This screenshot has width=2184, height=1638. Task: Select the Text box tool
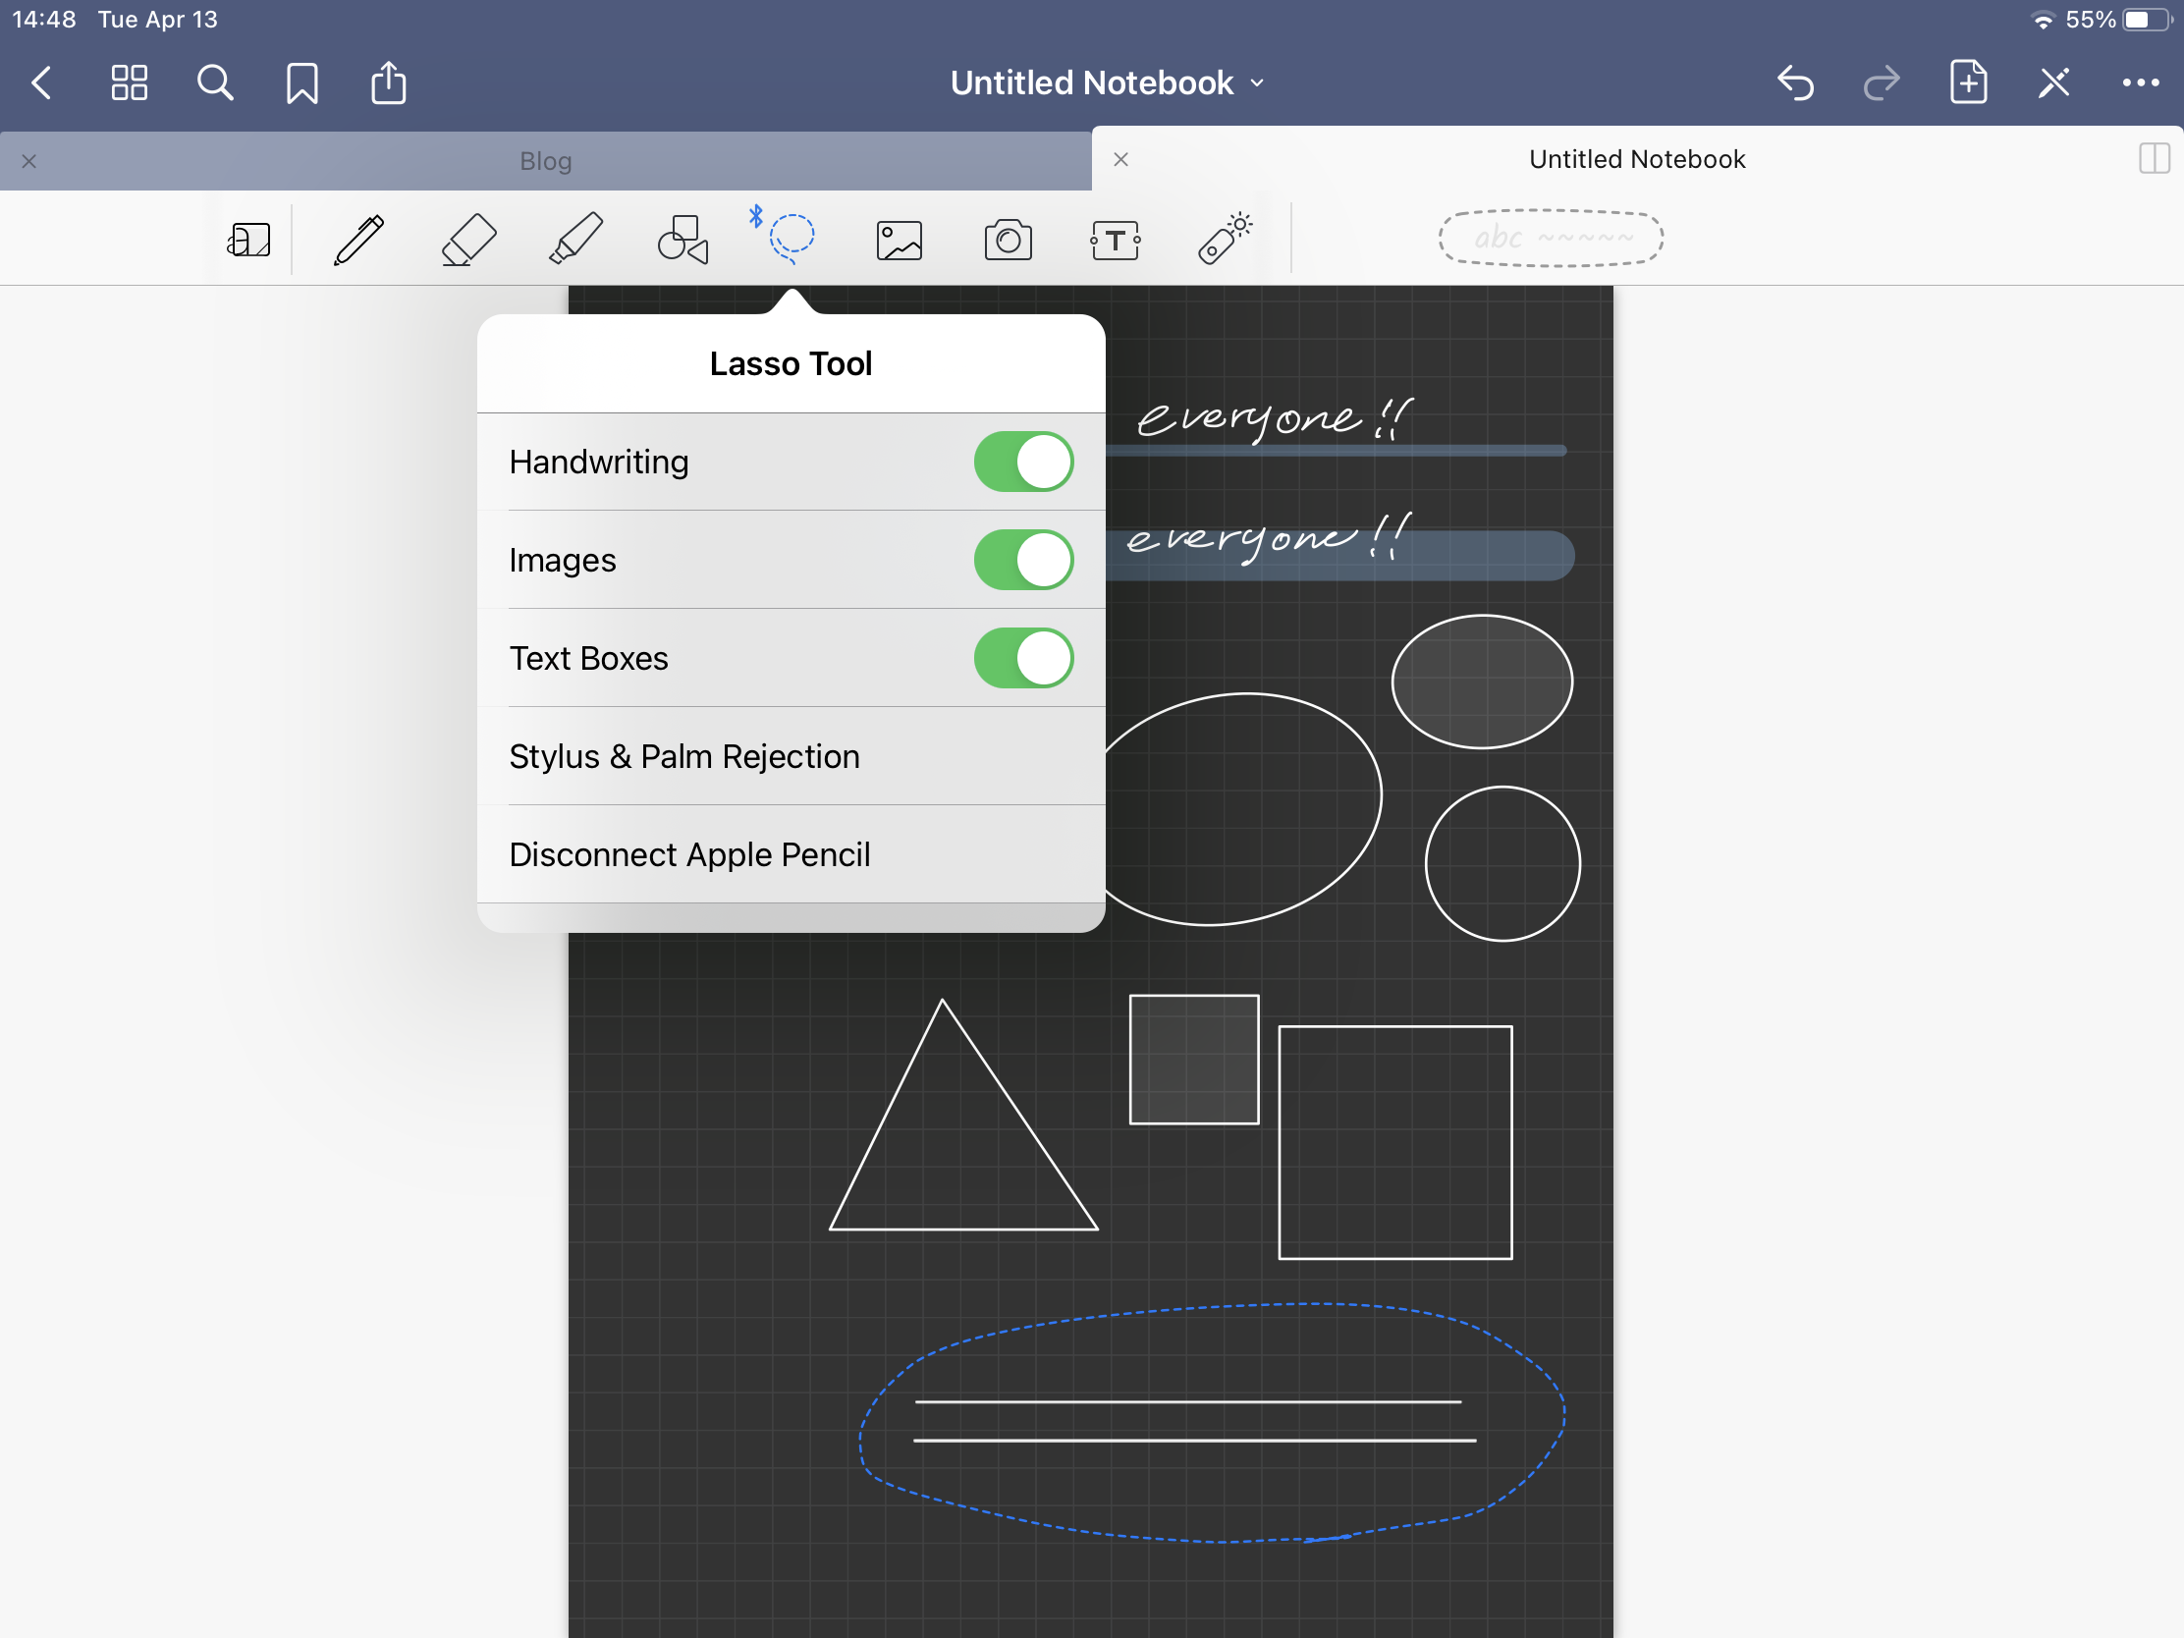pos(1116,240)
